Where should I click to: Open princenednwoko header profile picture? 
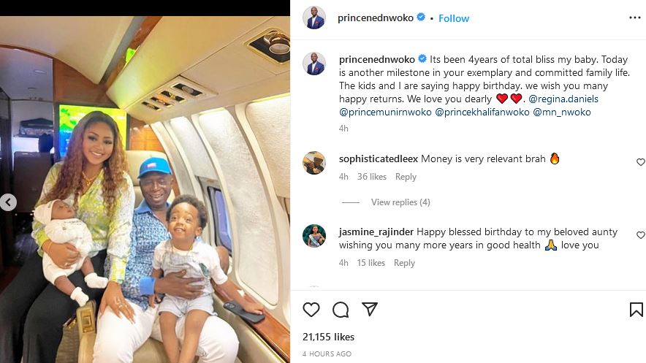tap(314, 18)
